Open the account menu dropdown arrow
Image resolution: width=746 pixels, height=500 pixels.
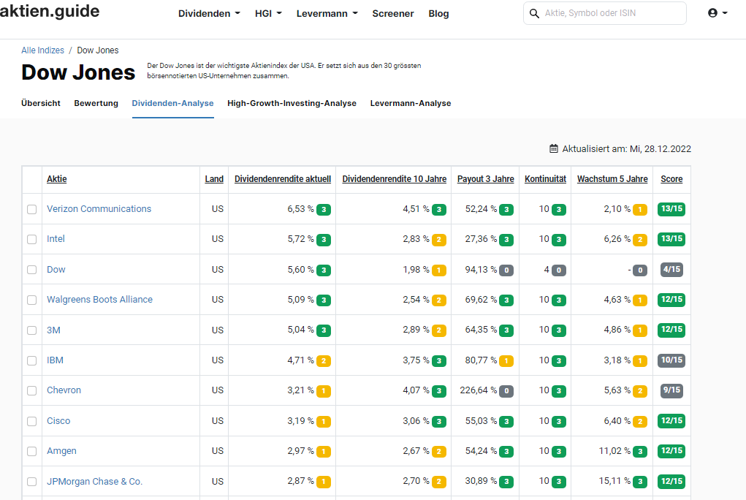coord(725,13)
